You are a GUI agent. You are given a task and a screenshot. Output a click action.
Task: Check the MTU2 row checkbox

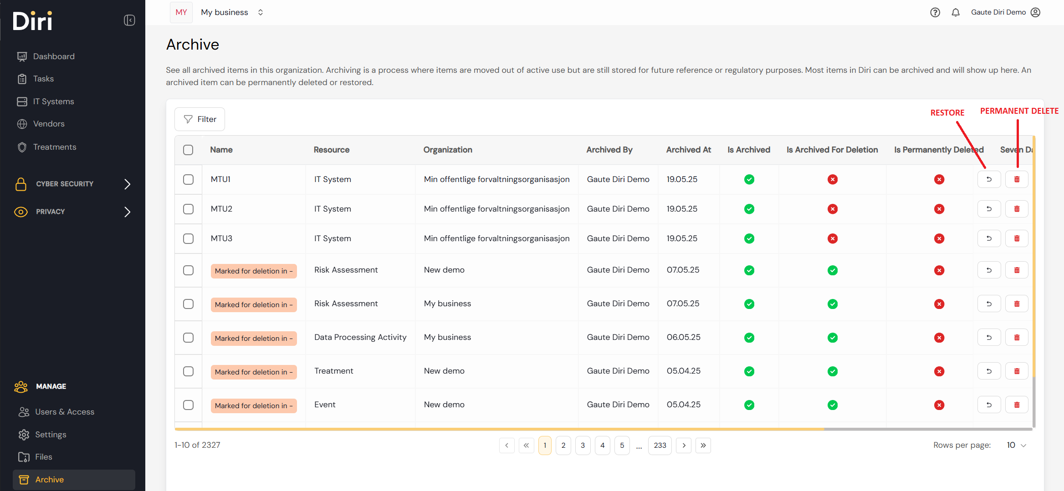tap(188, 209)
